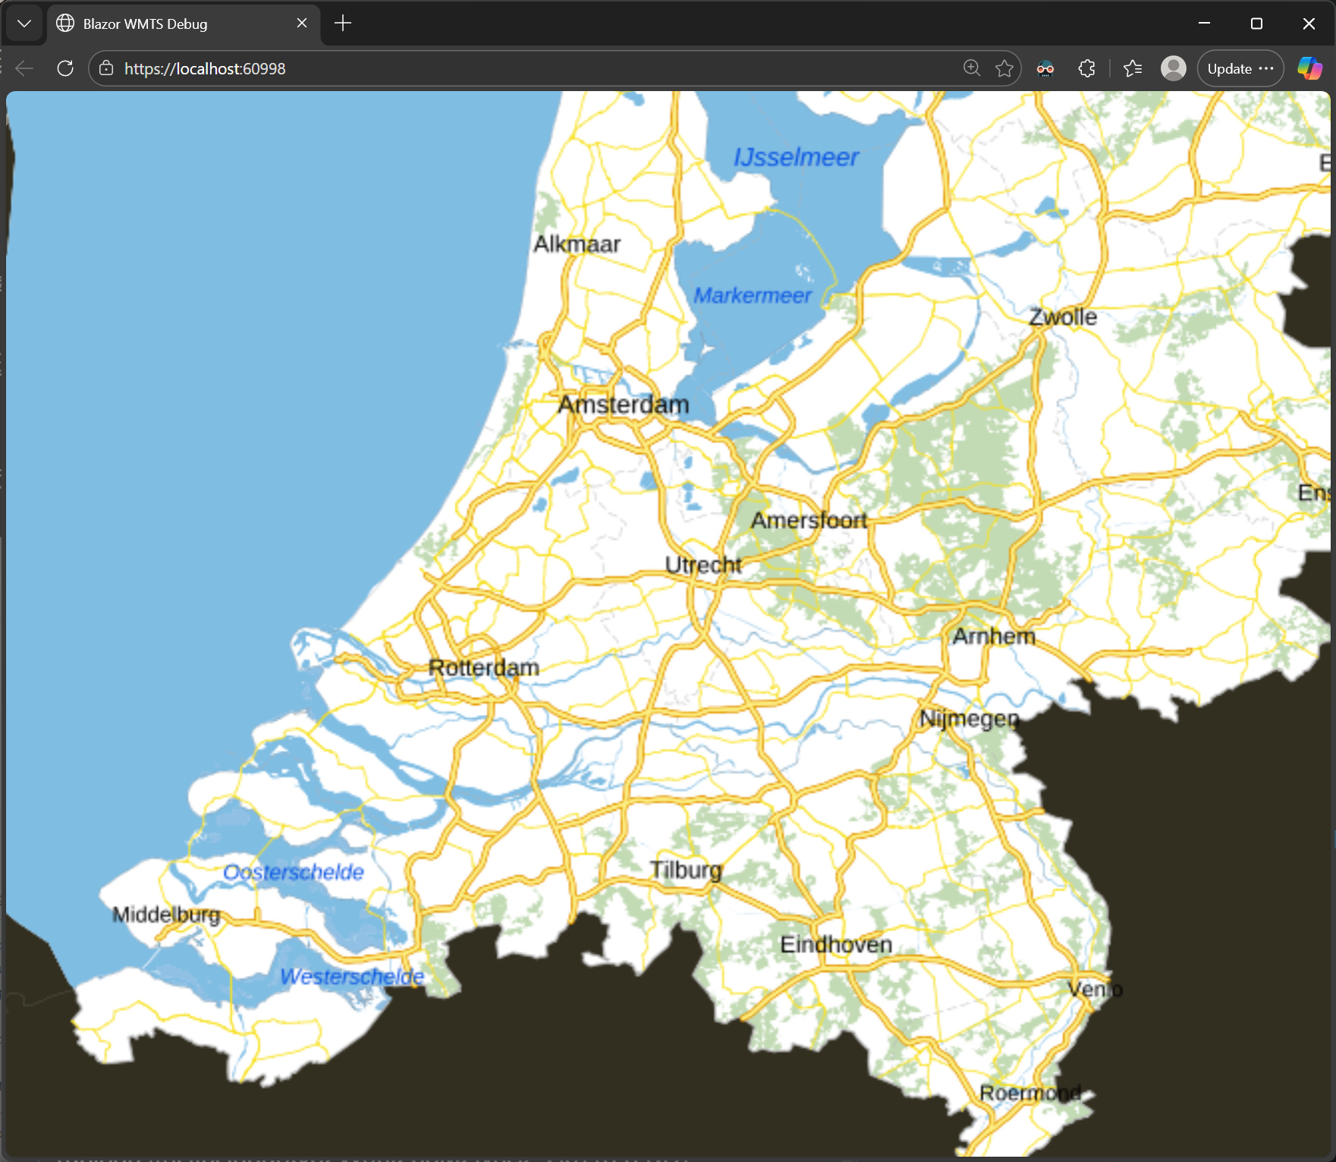Open the user profile avatar
Viewport: 1336px width, 1162px height.
coord(1173,68)
